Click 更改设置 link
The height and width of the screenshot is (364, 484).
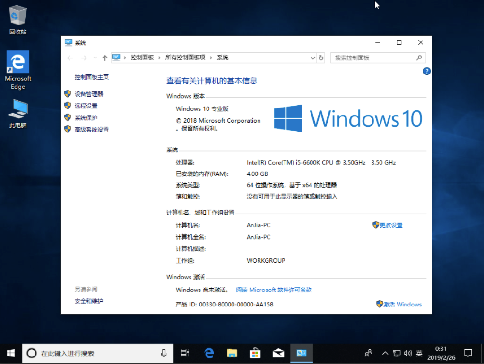pos(391,225)
